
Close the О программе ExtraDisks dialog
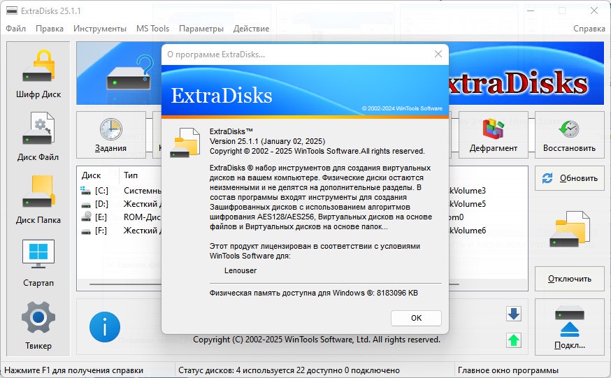click(438, 54)
